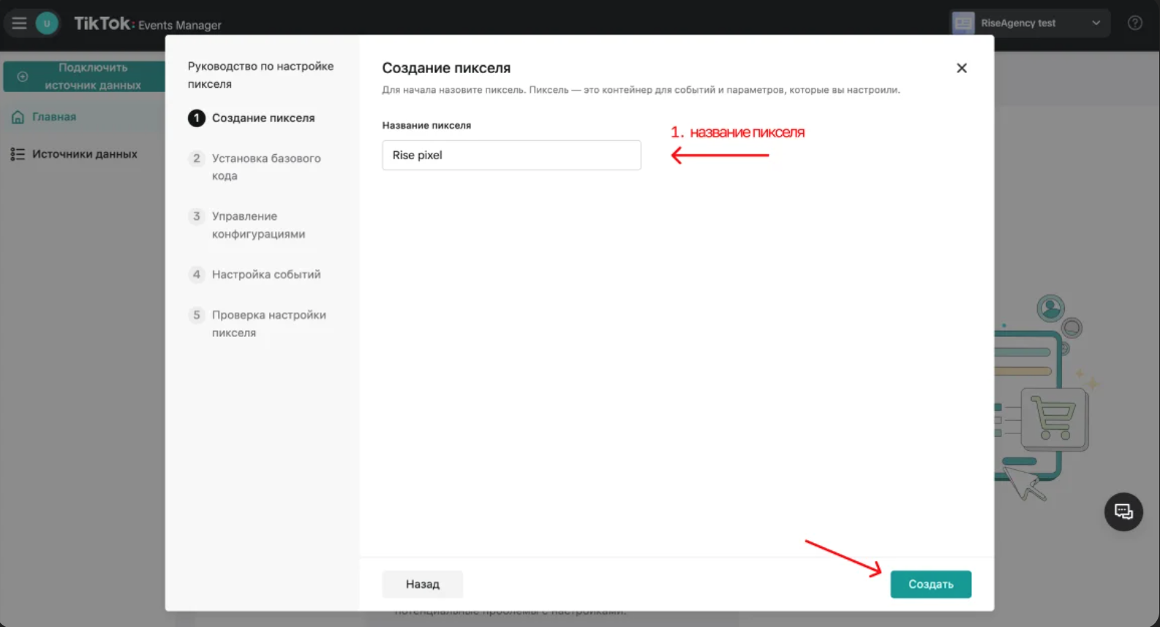This screenshot has width=1160, height=627.
Task: Open the hamburger menu icon
Action: click(19, 23)
